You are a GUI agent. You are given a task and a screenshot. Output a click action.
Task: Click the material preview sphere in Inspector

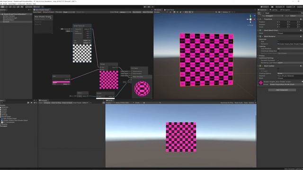[261, 83]
